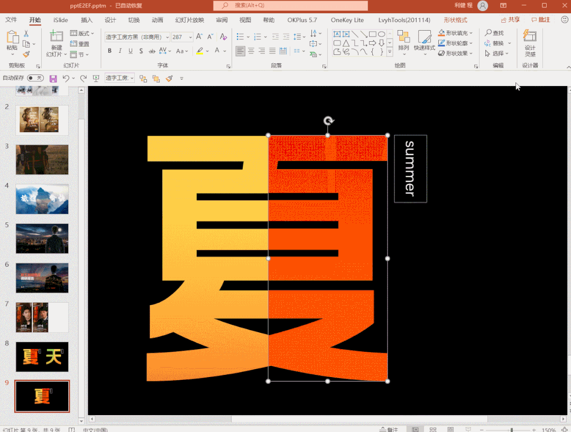Select slide 8 thumbnail with 夏天 text
This screenshot has height=432, width=571.
(42, 356)
